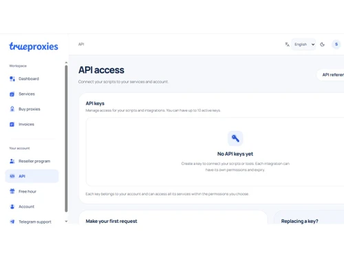Toggle dark mode moon icon

click(x=322, y=45)
